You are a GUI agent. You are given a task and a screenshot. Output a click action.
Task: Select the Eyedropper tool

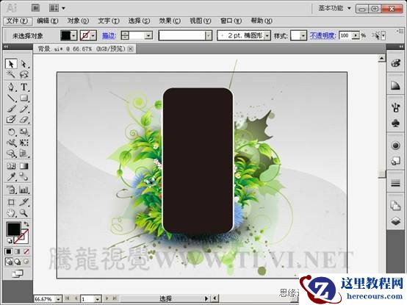(x=11, y=177)
